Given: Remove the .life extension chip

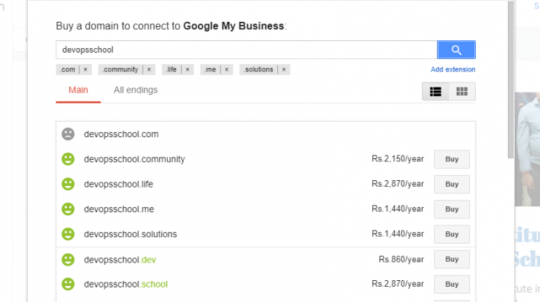Looking at the screenshot, I should click(x=188, y=69).
